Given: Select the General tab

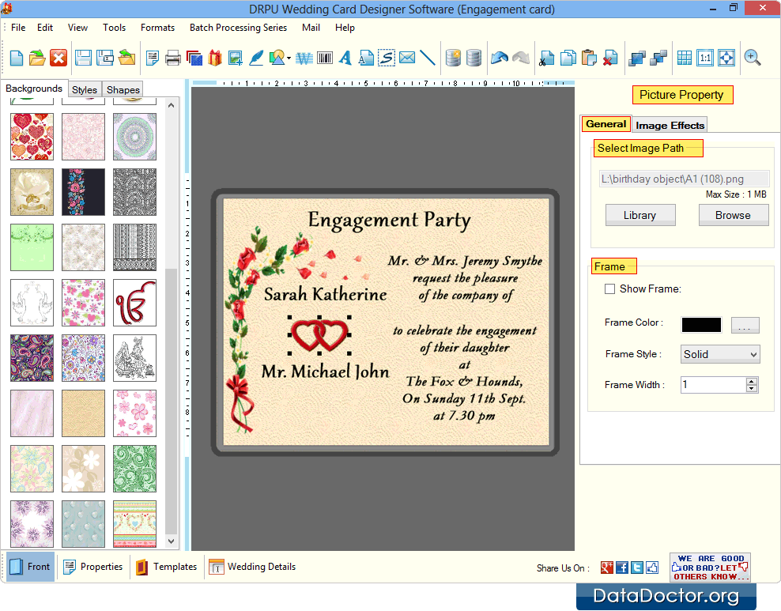Looking at the screenshot, I should pyautogui.click(x=606, y=124).
